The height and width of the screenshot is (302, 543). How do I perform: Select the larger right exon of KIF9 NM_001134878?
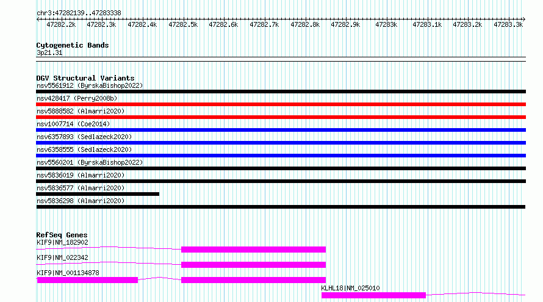tap(253, 280)
